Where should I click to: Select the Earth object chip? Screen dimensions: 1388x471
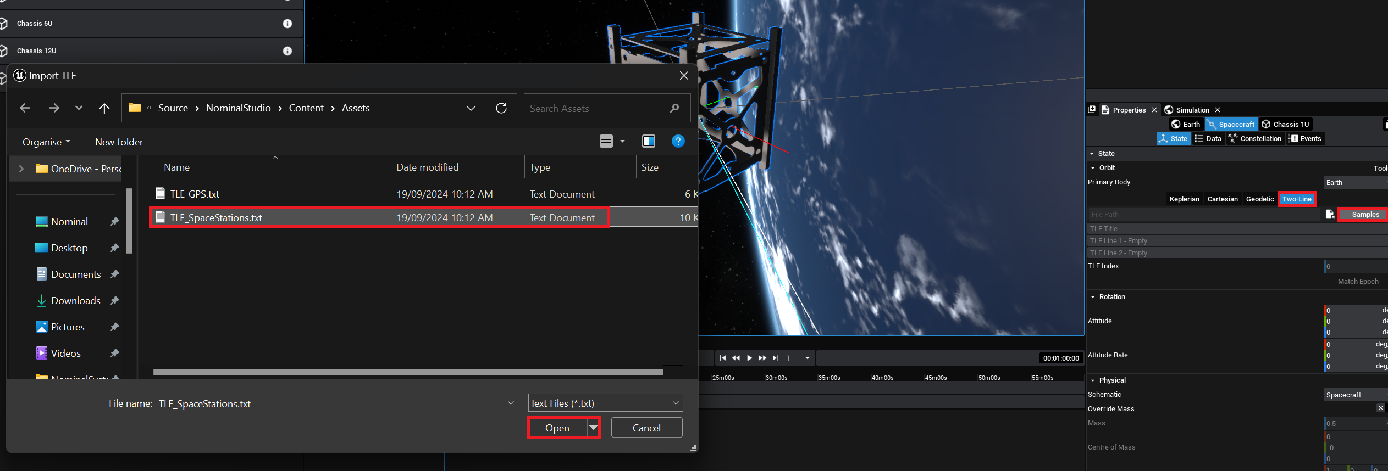click(x=1186, y=124)
